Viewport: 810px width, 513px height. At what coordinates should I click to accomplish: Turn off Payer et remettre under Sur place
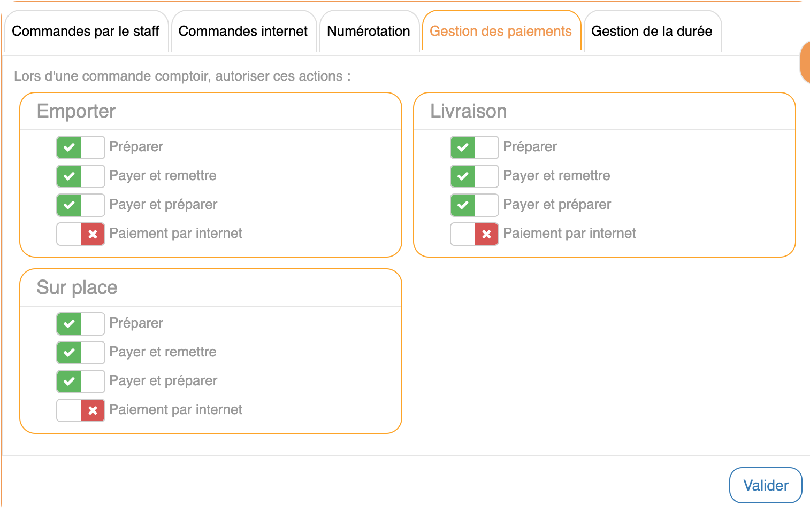[81, 353]
